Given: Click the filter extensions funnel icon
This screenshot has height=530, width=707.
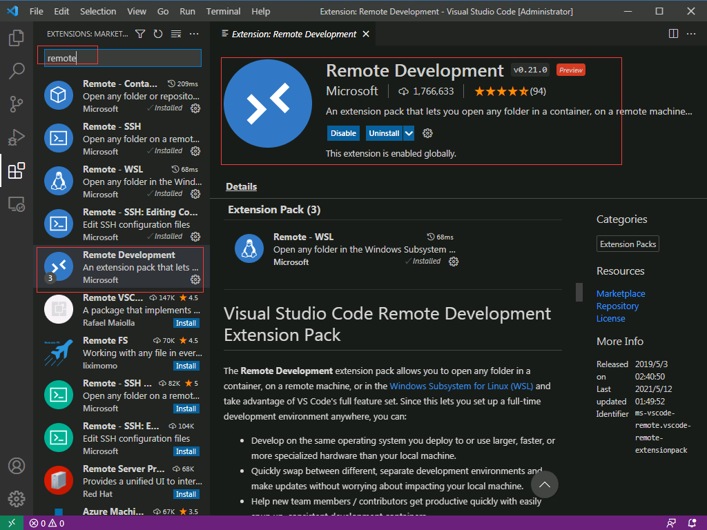Looking at the screenshot, I should click(140, 34).
